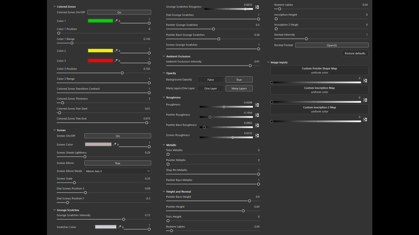Click the Pointer Grunge Scratches slider

click(x=213, y=29)
